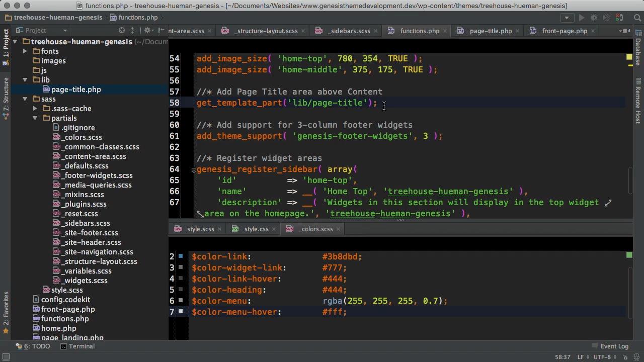Click the $color-menu-hover gutter swatch
Screen dimensions: 644x362
pos(181,312)
